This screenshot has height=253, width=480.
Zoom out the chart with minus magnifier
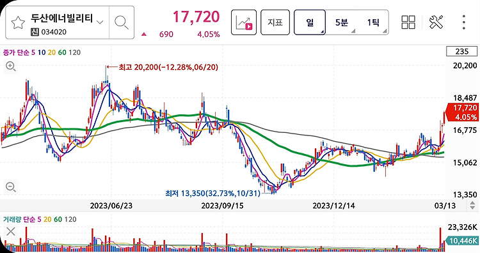pyautogui.click(x=11, y=187)
